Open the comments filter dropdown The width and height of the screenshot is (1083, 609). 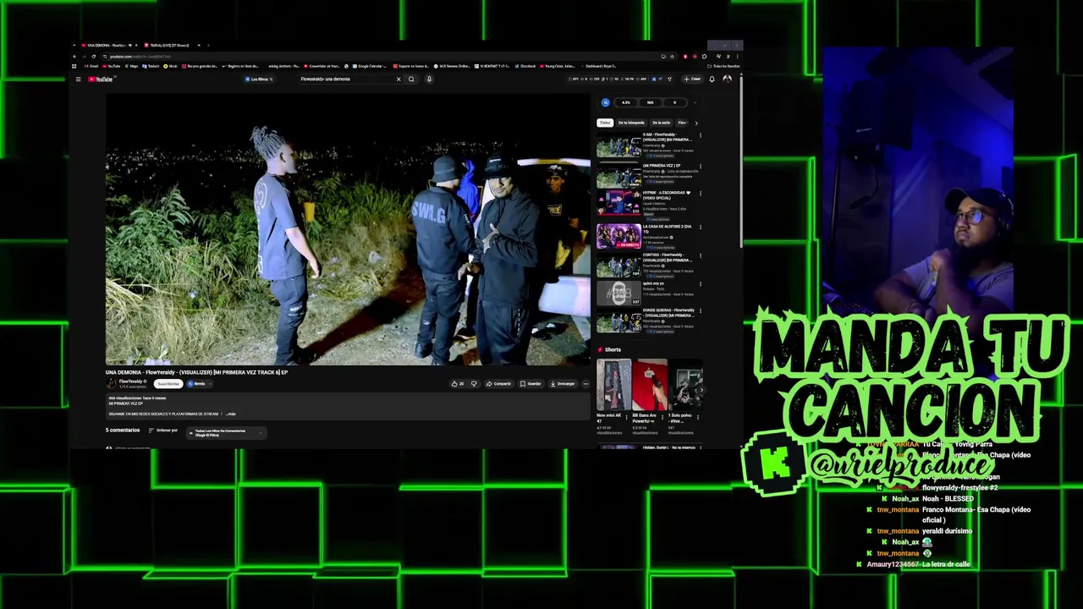(x=226, y=433)
